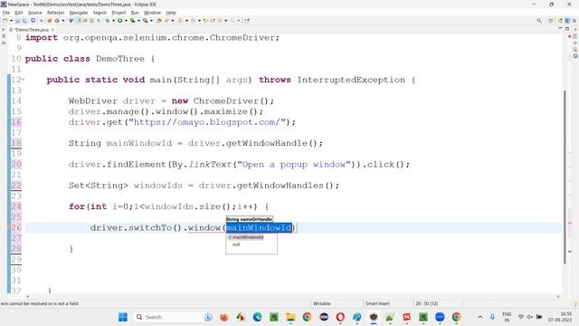Open Firefox from the taskbar

[224, 317]
